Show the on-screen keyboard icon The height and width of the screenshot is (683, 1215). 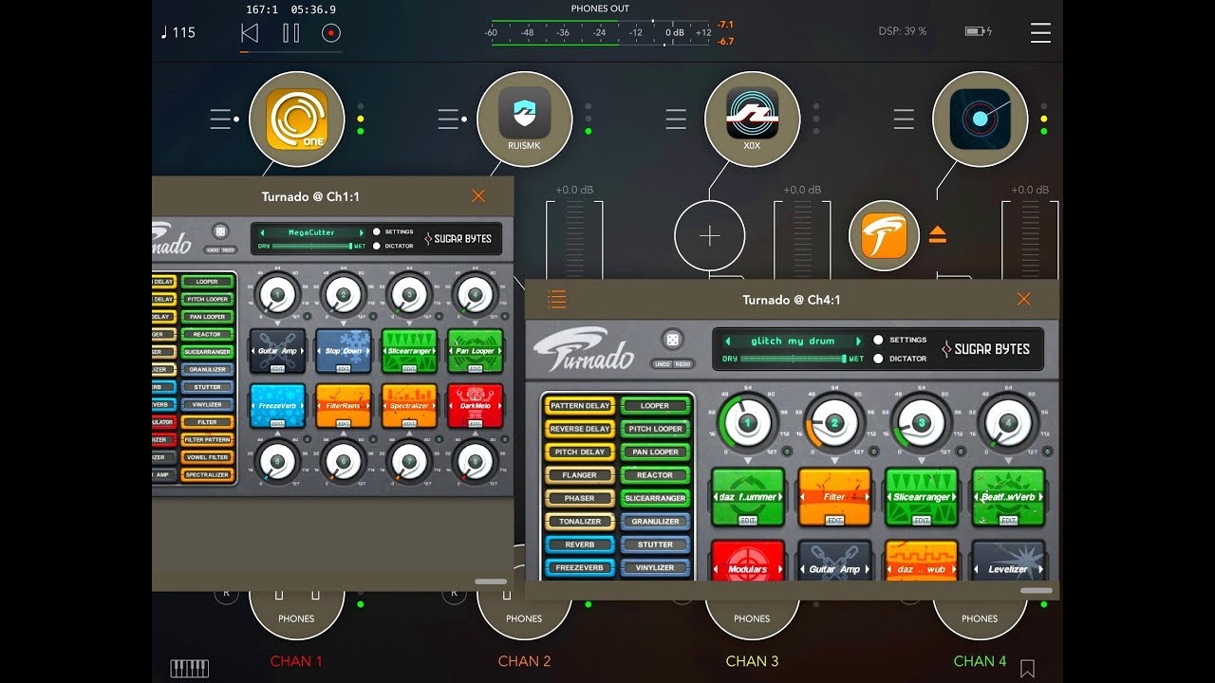click(189, 668)
